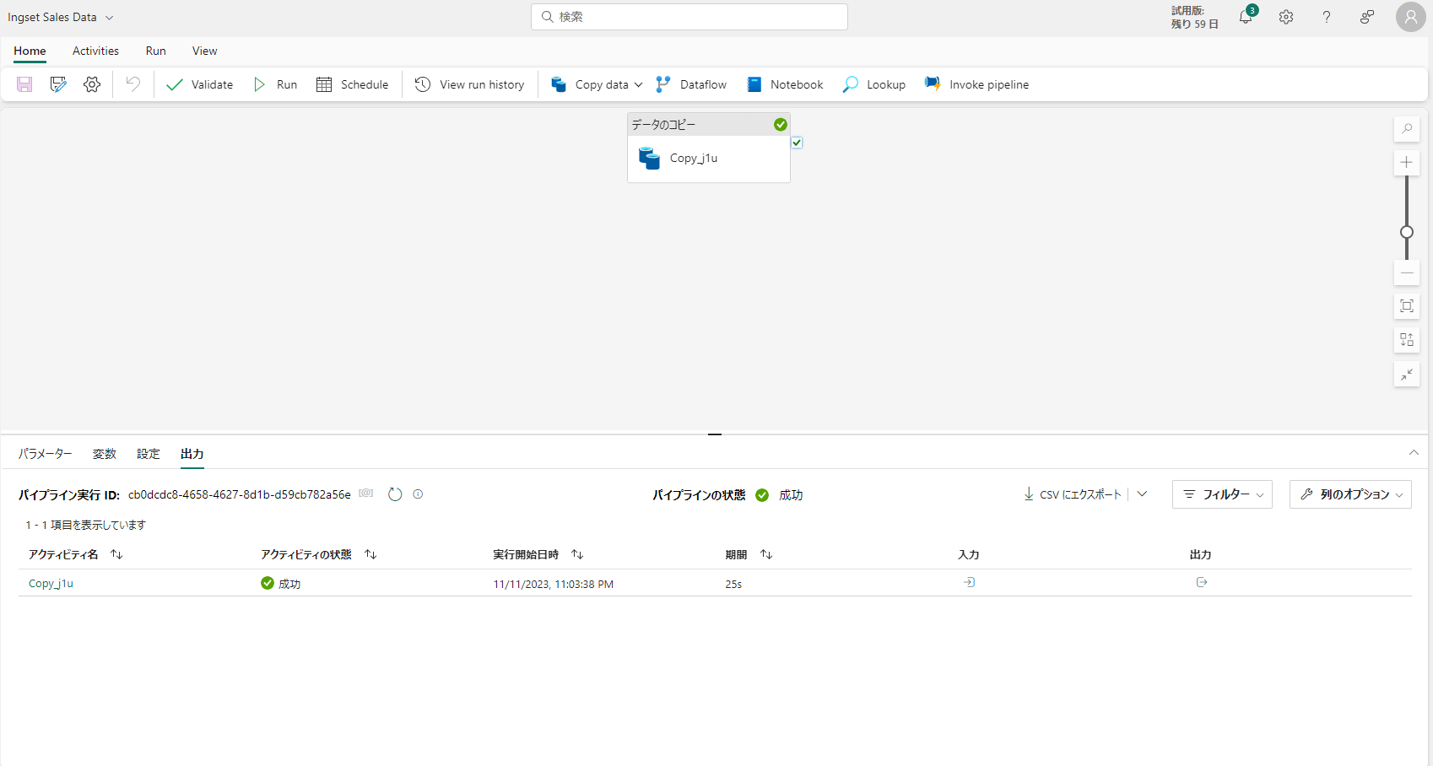Add a Dataflow activity
The height and width of the screenshot is (766, 1433).
click(x=691, y=84)
